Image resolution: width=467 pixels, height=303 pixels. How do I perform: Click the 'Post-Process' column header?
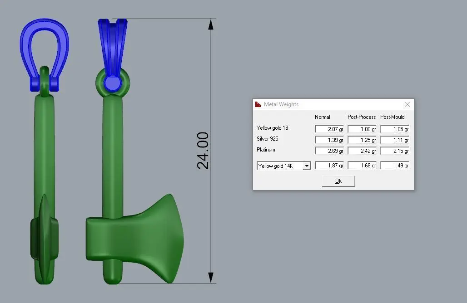pyautogui.click(x=362, y=117)
